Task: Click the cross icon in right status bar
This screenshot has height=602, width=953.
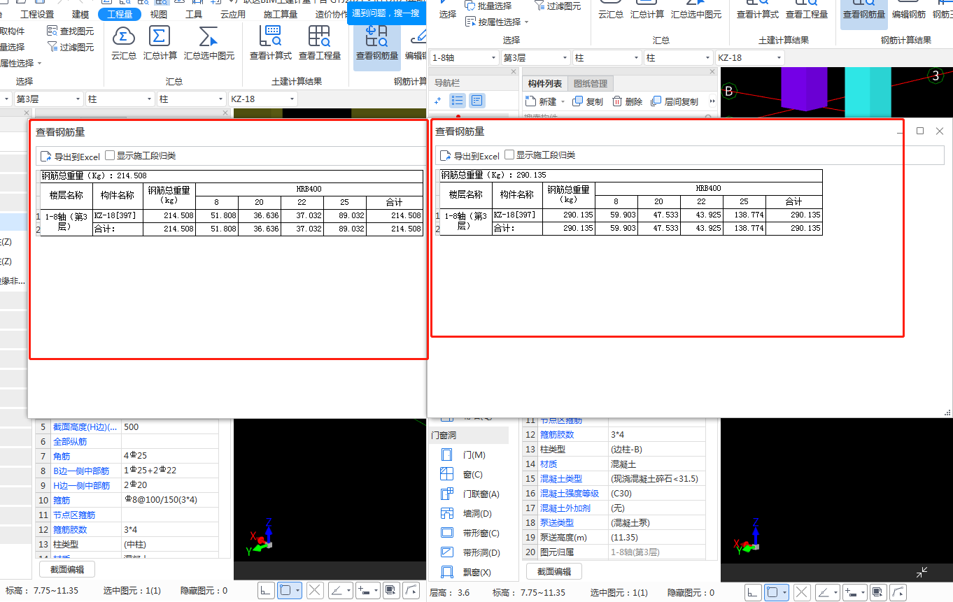Action: [x=801, y=592]
